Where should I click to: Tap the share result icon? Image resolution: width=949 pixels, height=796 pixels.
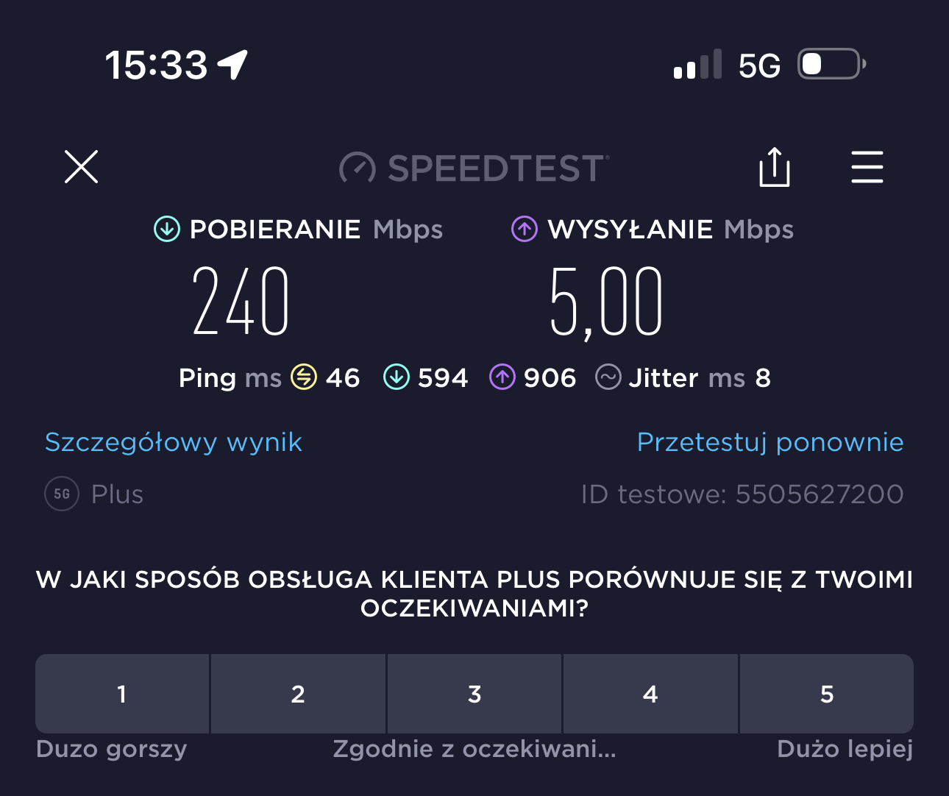coord(774,168)
